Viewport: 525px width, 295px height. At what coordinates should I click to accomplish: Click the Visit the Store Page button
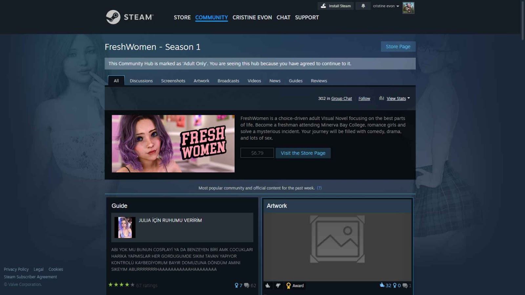pos(303,153)
